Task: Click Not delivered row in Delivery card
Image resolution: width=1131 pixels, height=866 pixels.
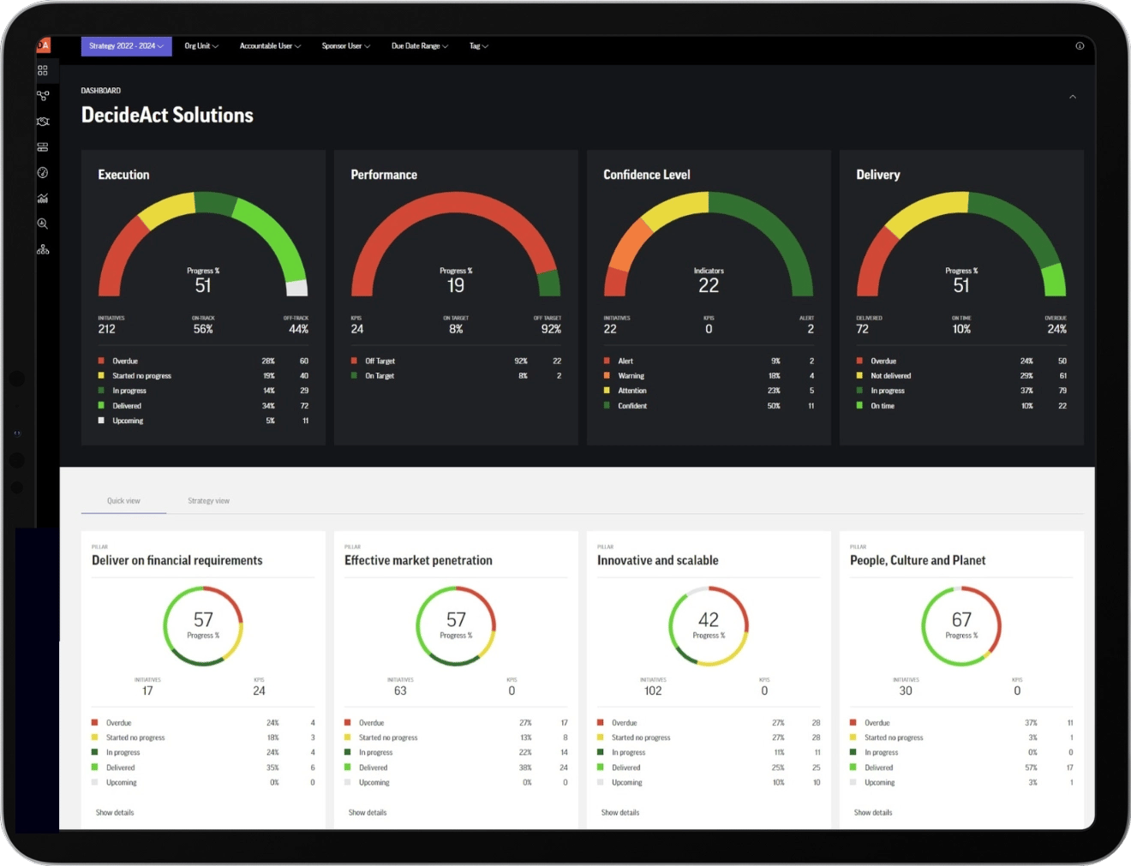Action: pyautogui.click(x=961, y=376)
